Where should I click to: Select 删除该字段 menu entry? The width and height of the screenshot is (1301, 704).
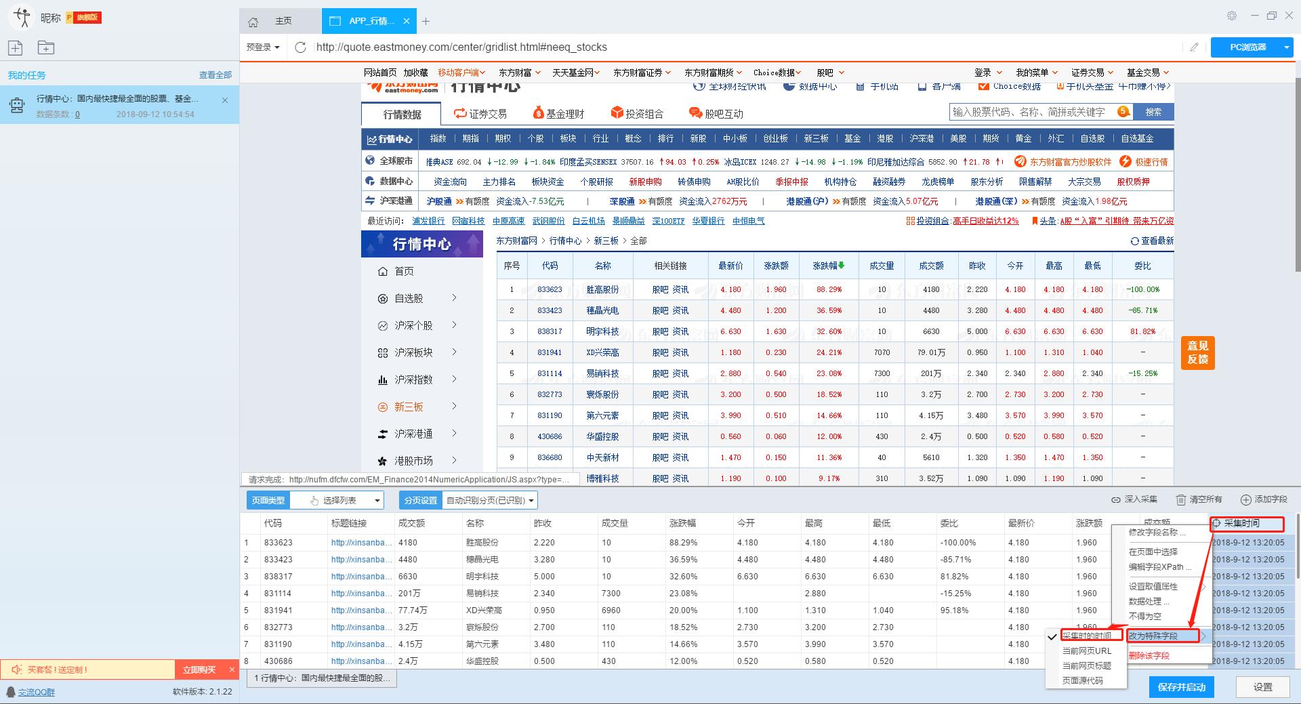[1149, 656]
